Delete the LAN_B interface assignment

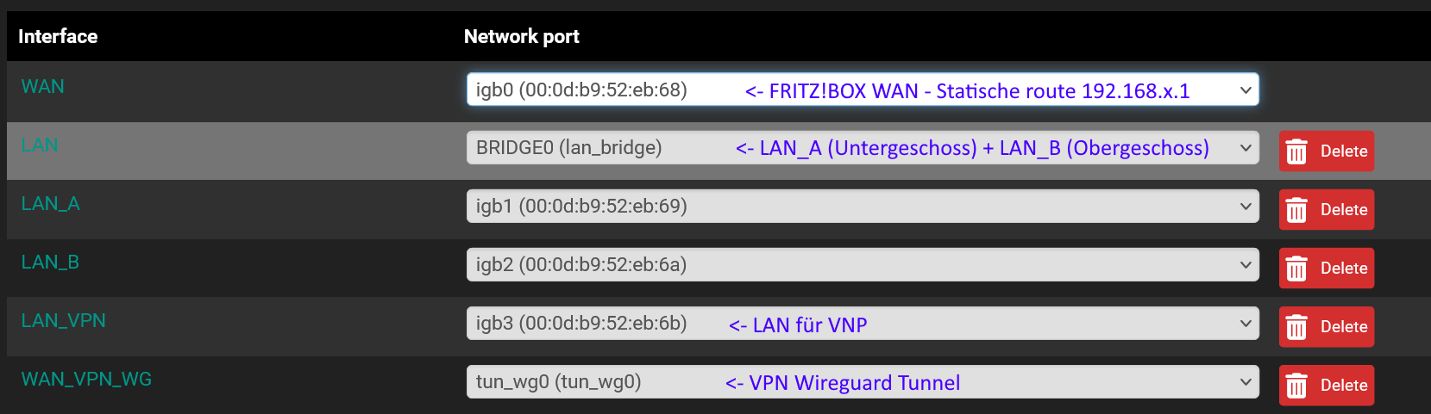(x=1327, y=269)
